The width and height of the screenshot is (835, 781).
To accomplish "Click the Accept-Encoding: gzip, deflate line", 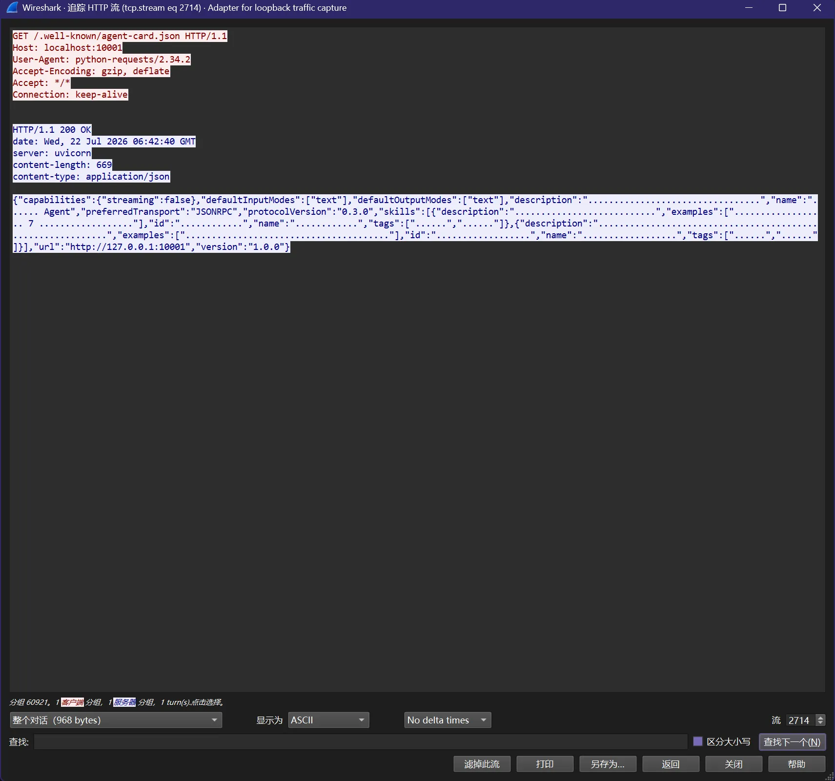I will coord(91,71).
